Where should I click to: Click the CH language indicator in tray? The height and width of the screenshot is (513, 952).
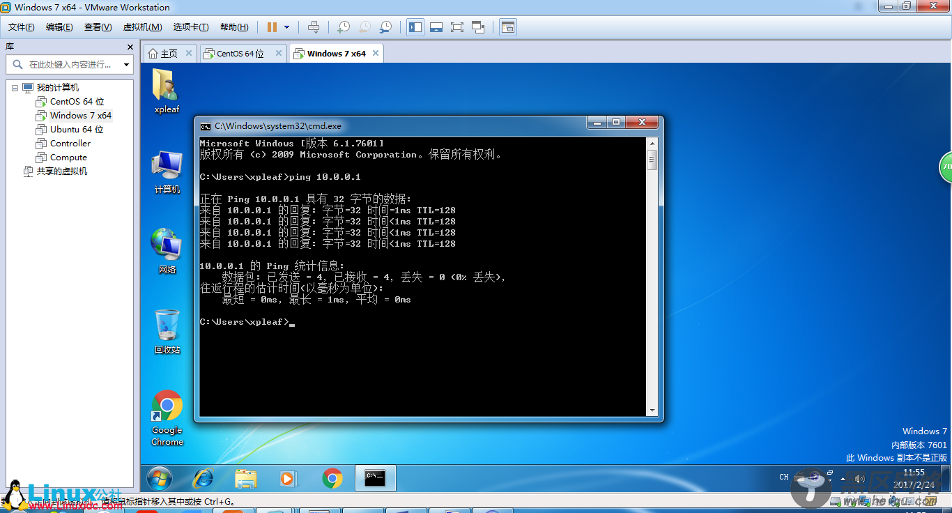tap(784, 477)
